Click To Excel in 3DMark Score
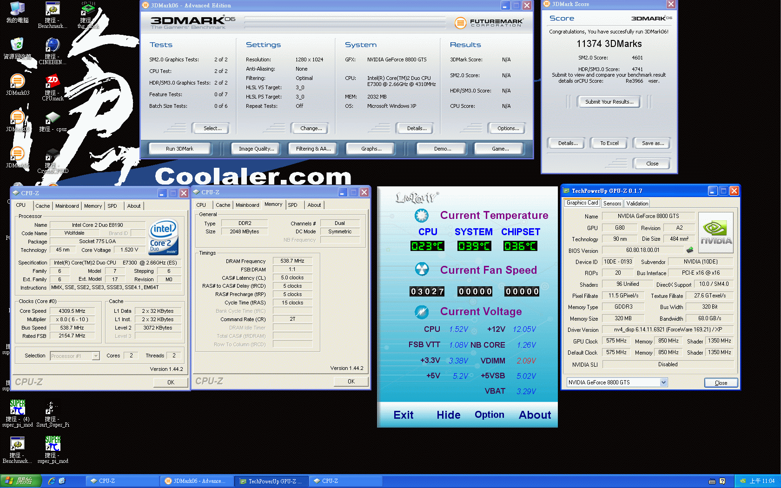Screen dimensions: 781x488 [609, 143]
